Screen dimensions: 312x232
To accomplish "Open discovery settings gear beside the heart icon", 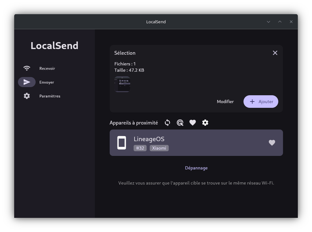I will (x=205, y=123).
